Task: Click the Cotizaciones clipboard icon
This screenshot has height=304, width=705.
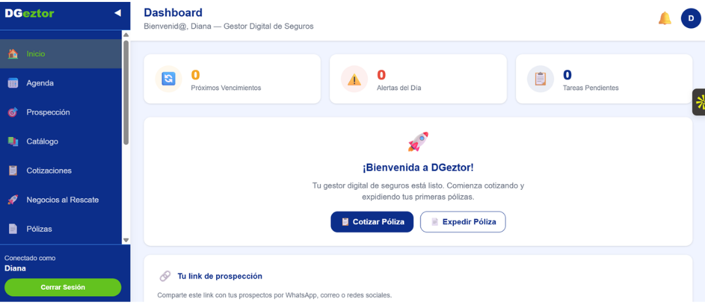Action: 13,171
